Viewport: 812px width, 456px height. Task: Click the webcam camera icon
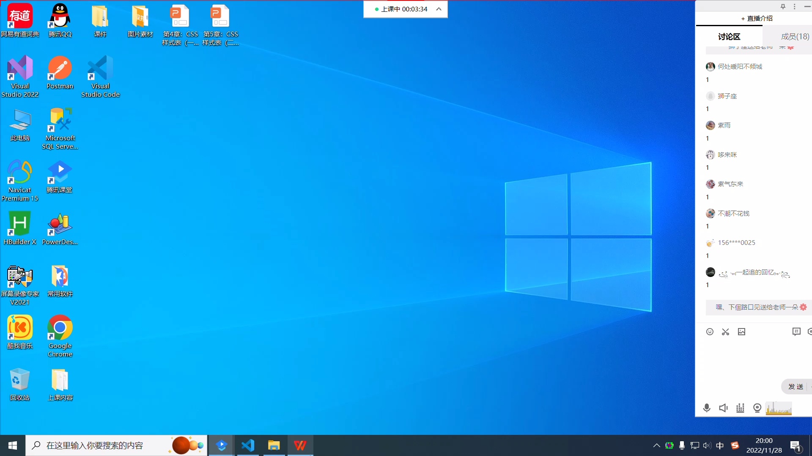[757, 408]
